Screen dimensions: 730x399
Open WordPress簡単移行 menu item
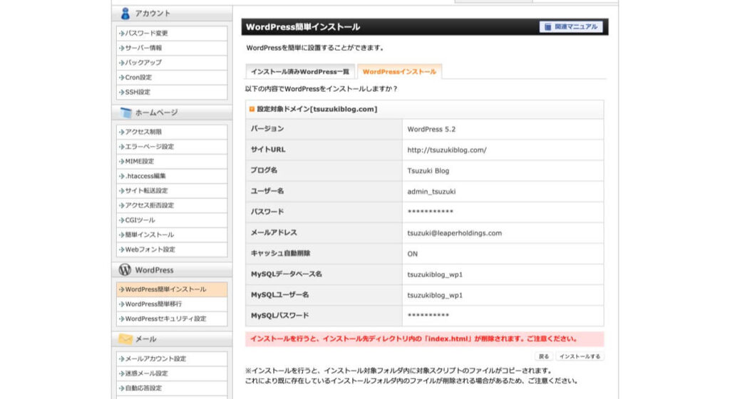click(x=172, y=304)
